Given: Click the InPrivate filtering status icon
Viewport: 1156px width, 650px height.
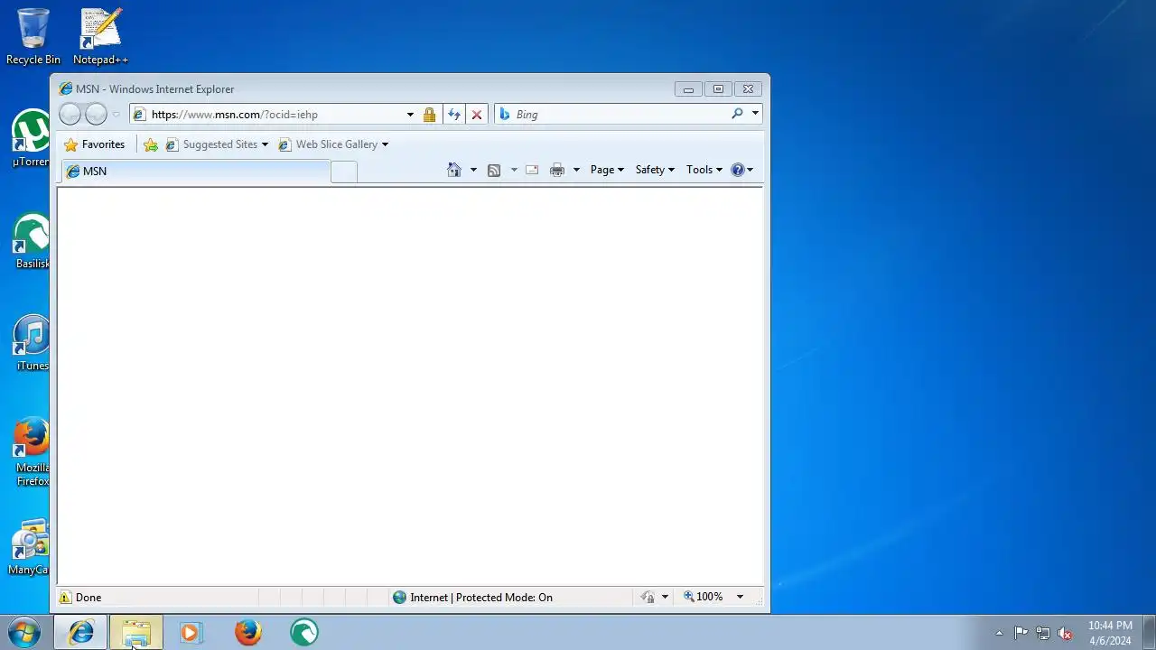Looking at the screenshot, I should tap(648, 598).
